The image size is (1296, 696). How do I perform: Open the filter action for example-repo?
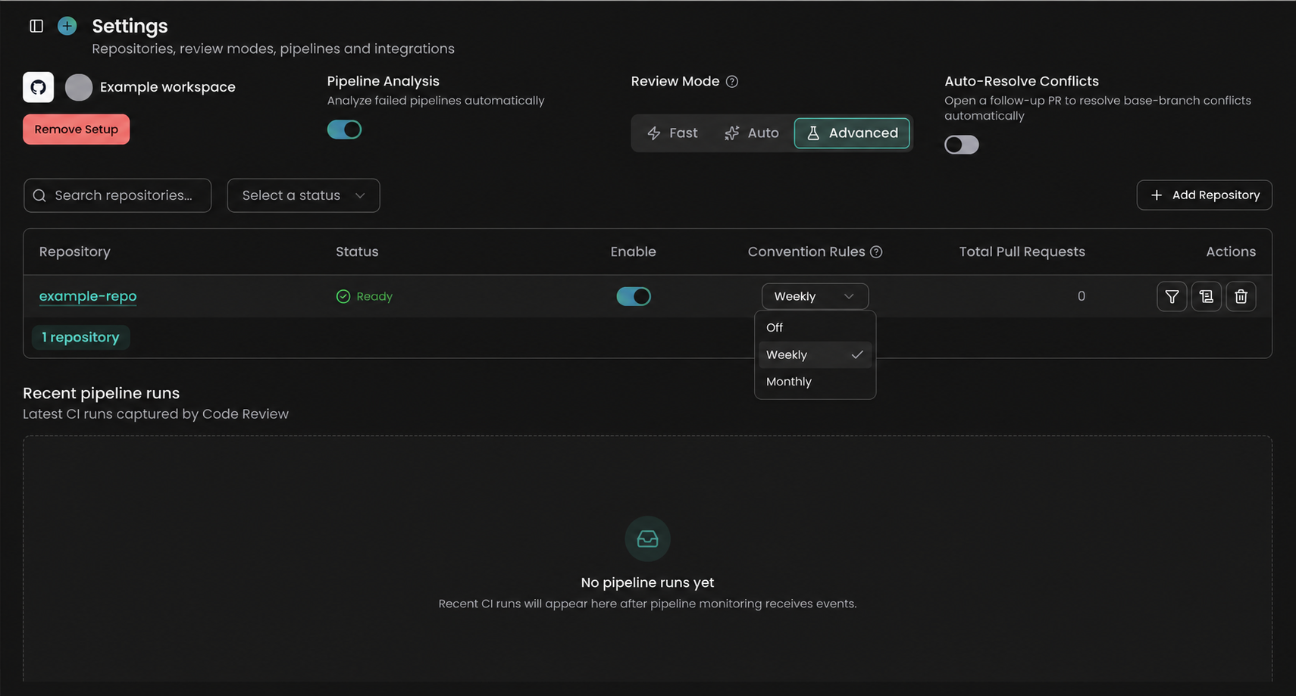coord(1172,296)
